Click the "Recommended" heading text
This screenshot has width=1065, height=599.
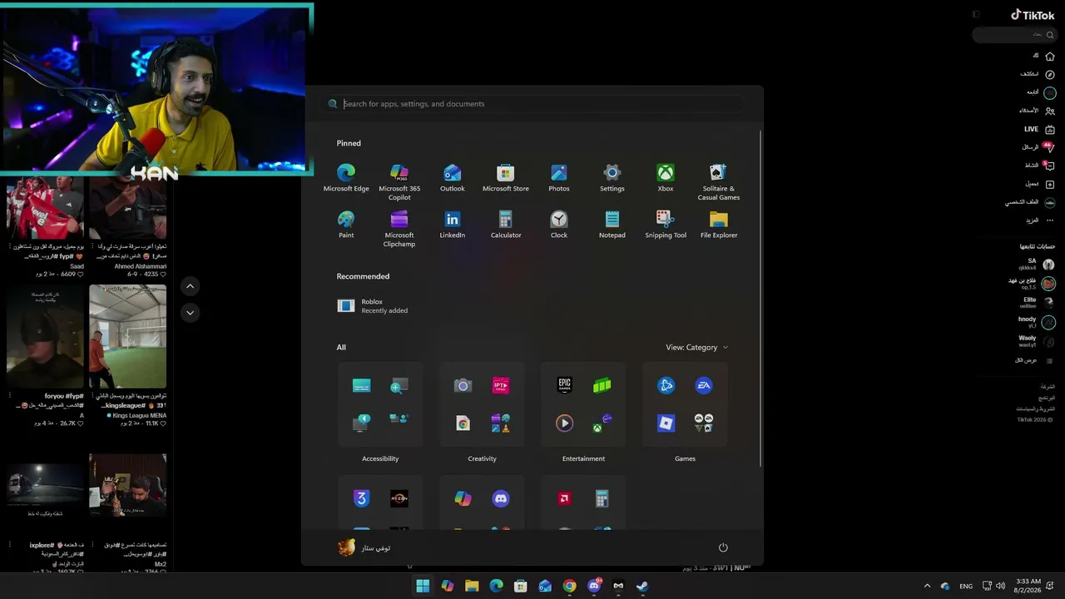(x=363, y=276)
